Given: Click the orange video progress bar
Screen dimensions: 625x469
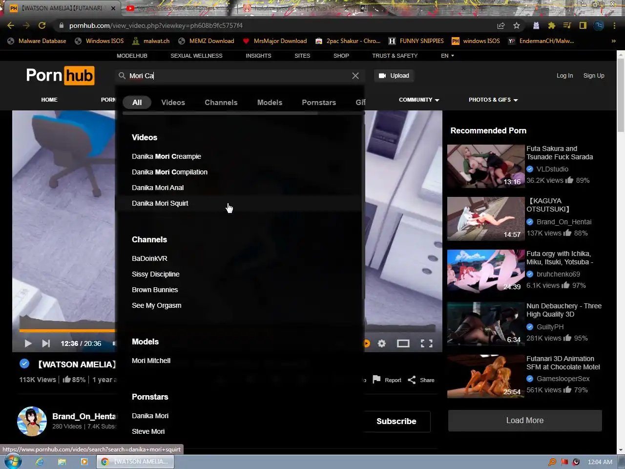Looking at the screenshot, I should pos(67,331).
